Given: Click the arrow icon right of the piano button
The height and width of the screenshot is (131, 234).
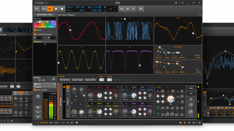Looking at the screenshot, I should [x=134, y=9].
